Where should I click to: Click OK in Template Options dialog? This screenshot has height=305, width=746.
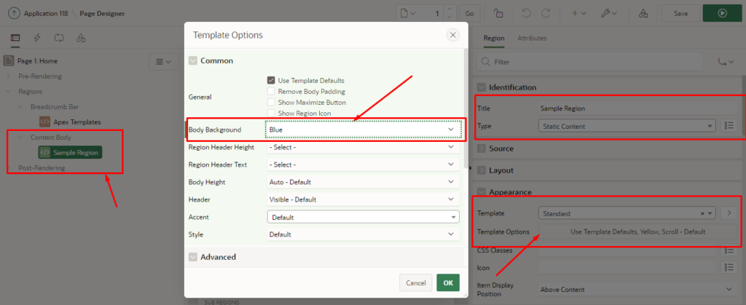tap(447, 282)
